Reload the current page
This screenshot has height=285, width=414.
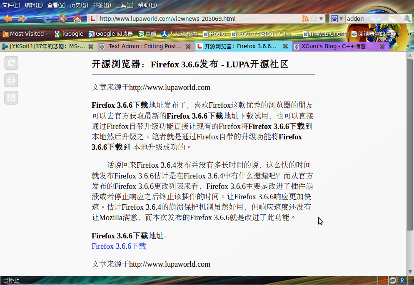[48, 19]
